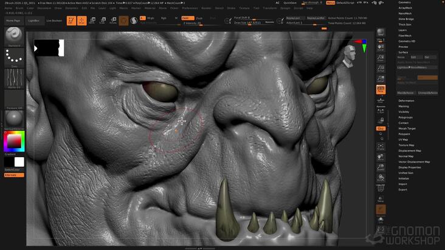Click the BPR render icon
Viewport: 445px width, 250px height.
381,32
